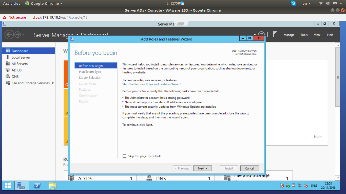
Task: Hide the welcome tile in Server Manager
Action: pyautogui.click(x=318, y=137)
